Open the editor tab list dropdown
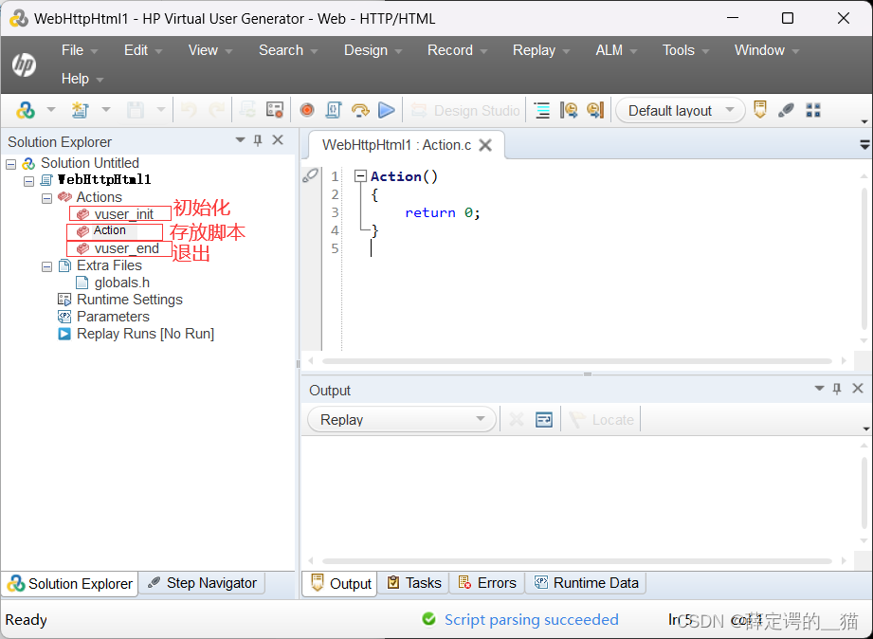Screen dimensions: 873x639 click(x=864, y=145)
